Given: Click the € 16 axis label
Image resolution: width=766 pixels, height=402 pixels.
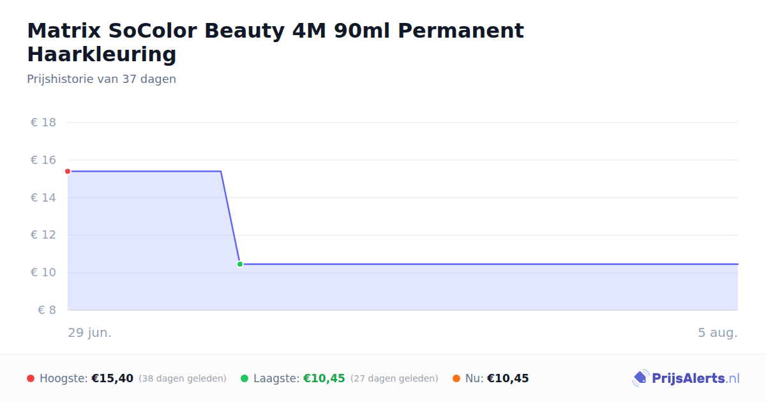Looking at the screenshot, I should 43,160.
